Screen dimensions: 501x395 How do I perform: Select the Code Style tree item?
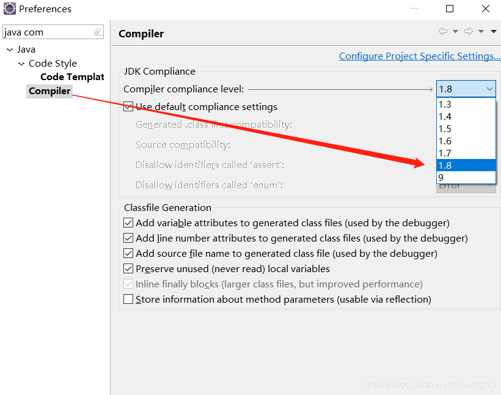coord(53,64)
